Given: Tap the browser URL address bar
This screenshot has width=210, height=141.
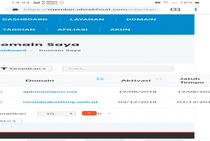Looking at the screenshot, I should point(90,9).
